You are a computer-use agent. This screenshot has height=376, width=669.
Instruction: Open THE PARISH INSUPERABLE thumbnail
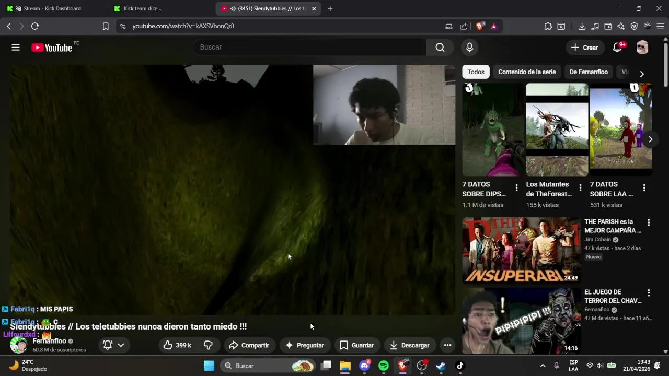pos(521,250)
